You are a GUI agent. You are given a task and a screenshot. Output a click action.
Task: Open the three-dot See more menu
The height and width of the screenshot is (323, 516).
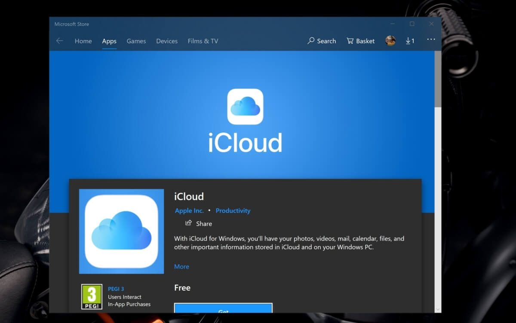tap(431, 40)
